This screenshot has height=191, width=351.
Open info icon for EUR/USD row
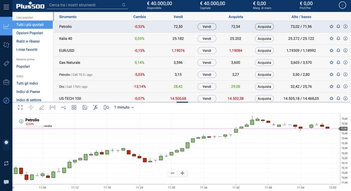pyautogui.click(x=345, y=50)
